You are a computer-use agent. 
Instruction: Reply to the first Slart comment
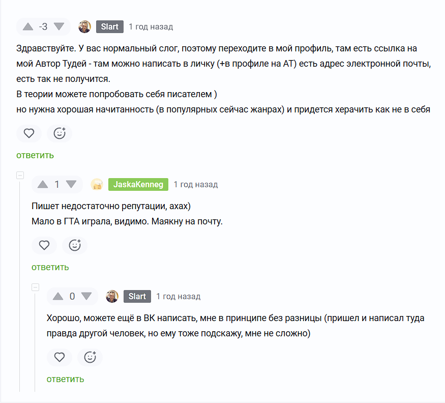[35, 155]
